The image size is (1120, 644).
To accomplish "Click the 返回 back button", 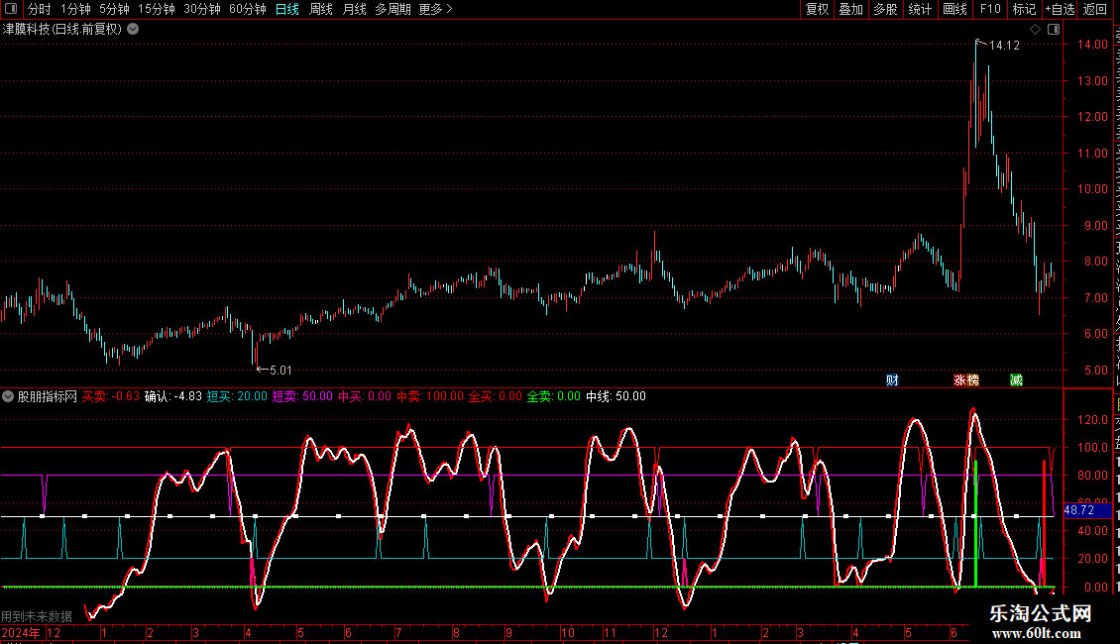I will pyautogui.click(x=1095, y=9).
